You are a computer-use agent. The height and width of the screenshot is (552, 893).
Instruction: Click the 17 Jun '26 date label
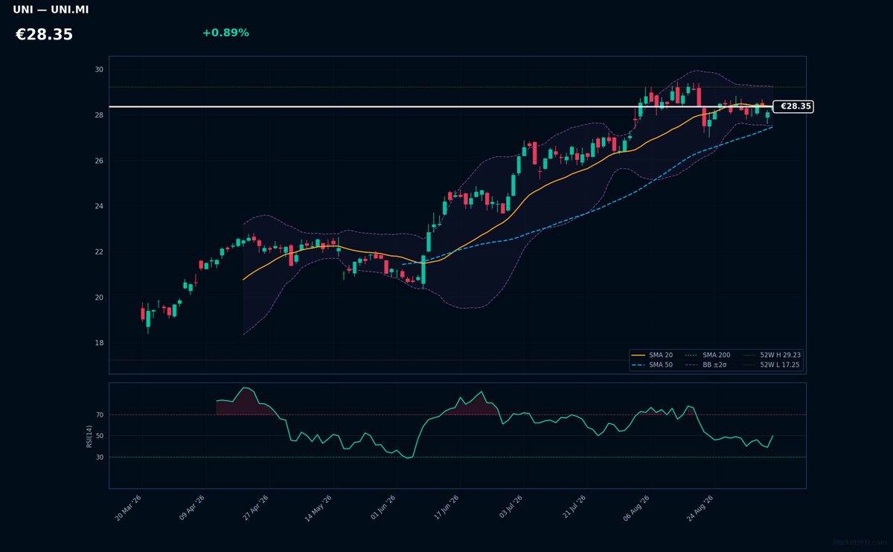click(x=446, y=507)
